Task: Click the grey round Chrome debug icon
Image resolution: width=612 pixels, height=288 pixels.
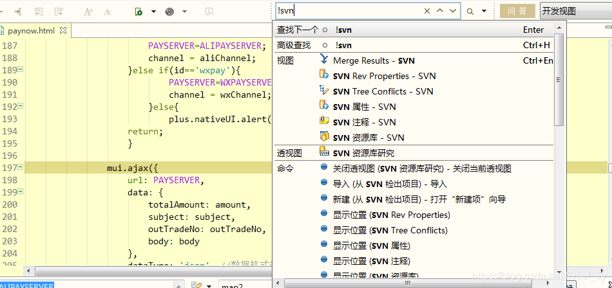Action: coord(169,12)
